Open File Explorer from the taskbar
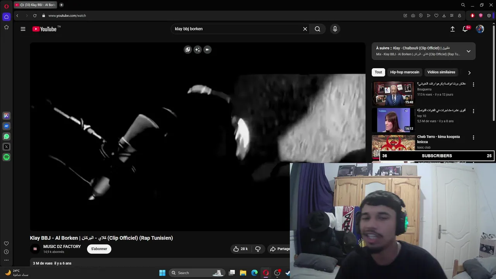The image size is (496, 279). 243,273
